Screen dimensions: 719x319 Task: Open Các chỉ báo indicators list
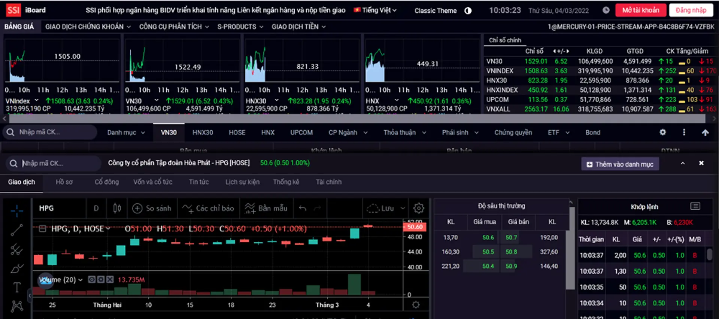click(x=208, y=208)
